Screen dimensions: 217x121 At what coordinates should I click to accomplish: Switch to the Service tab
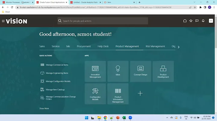click(56, 46)
